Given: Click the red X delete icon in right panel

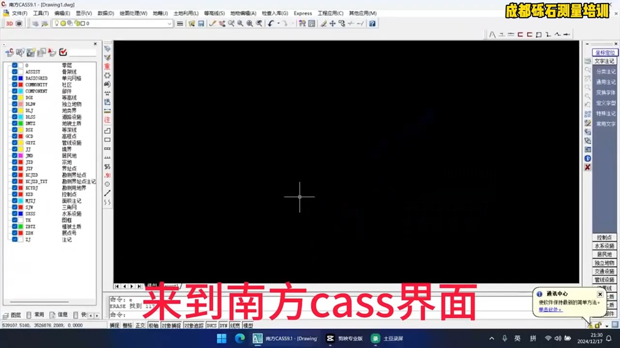Looking at the screenshot, I should [588, 167].
